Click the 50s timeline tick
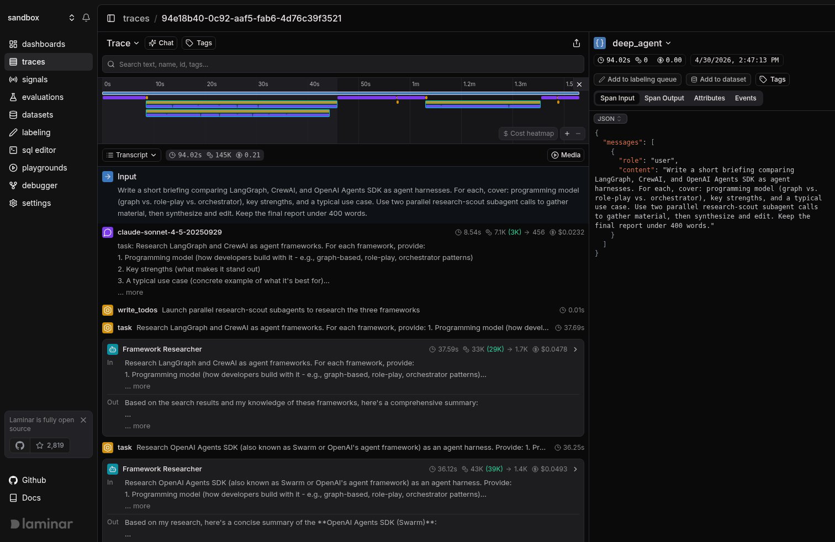The image size is (835, 542). coord(365,84)
